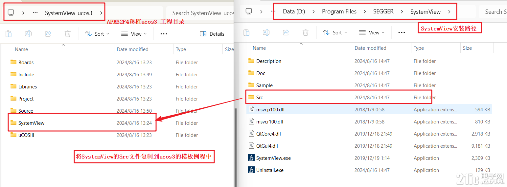
Task: Sort by Date modified column in the right window
Action: click(x=370, y=48)
